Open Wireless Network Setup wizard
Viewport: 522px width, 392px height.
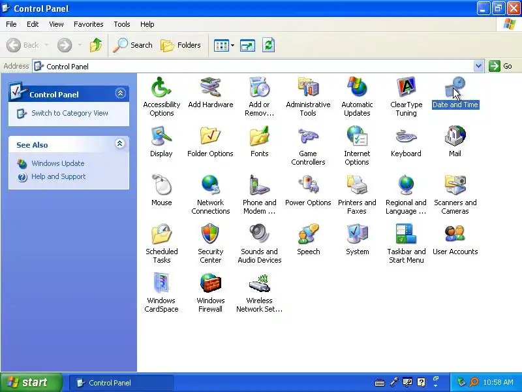tap(259, 293)
